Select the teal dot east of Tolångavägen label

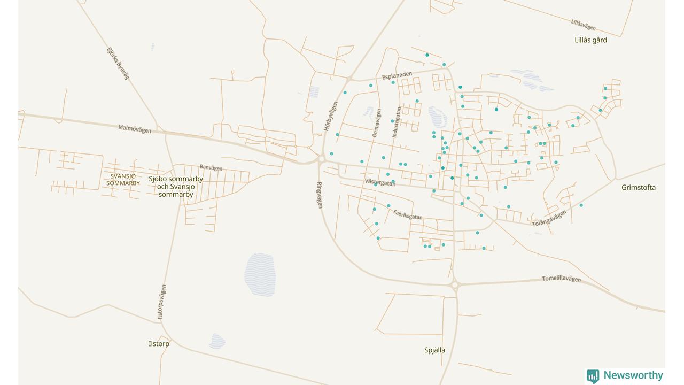[x=581, y=205]
